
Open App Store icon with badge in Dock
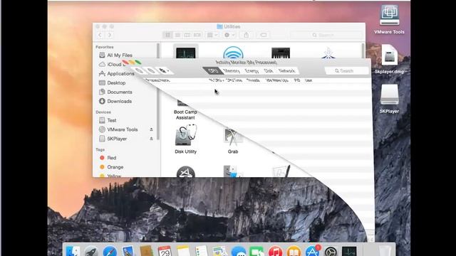(x=312, y=251)
